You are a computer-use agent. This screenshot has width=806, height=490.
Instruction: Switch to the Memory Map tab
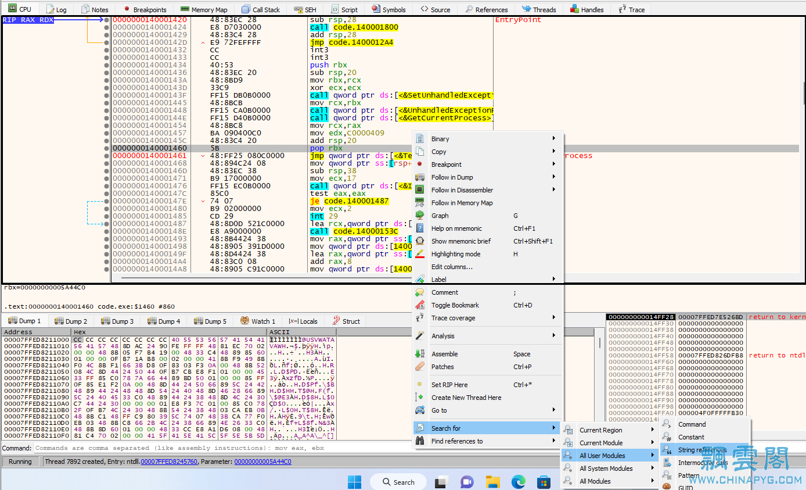point(204,9)
